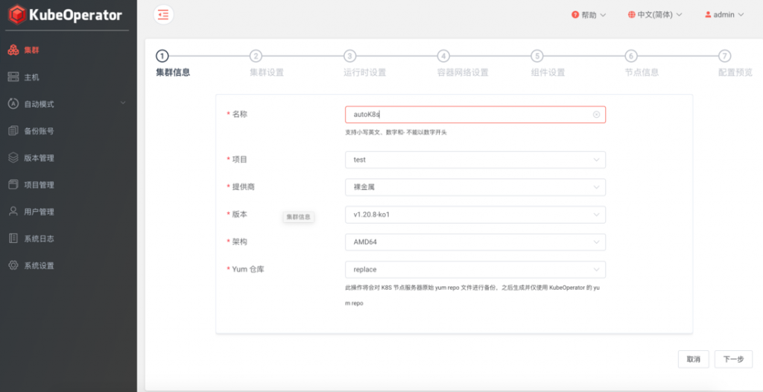Open the Yum 仓库 dropdown showing replace
The width and height of the screenshot is (763, 392).
[x=475, y=269]
